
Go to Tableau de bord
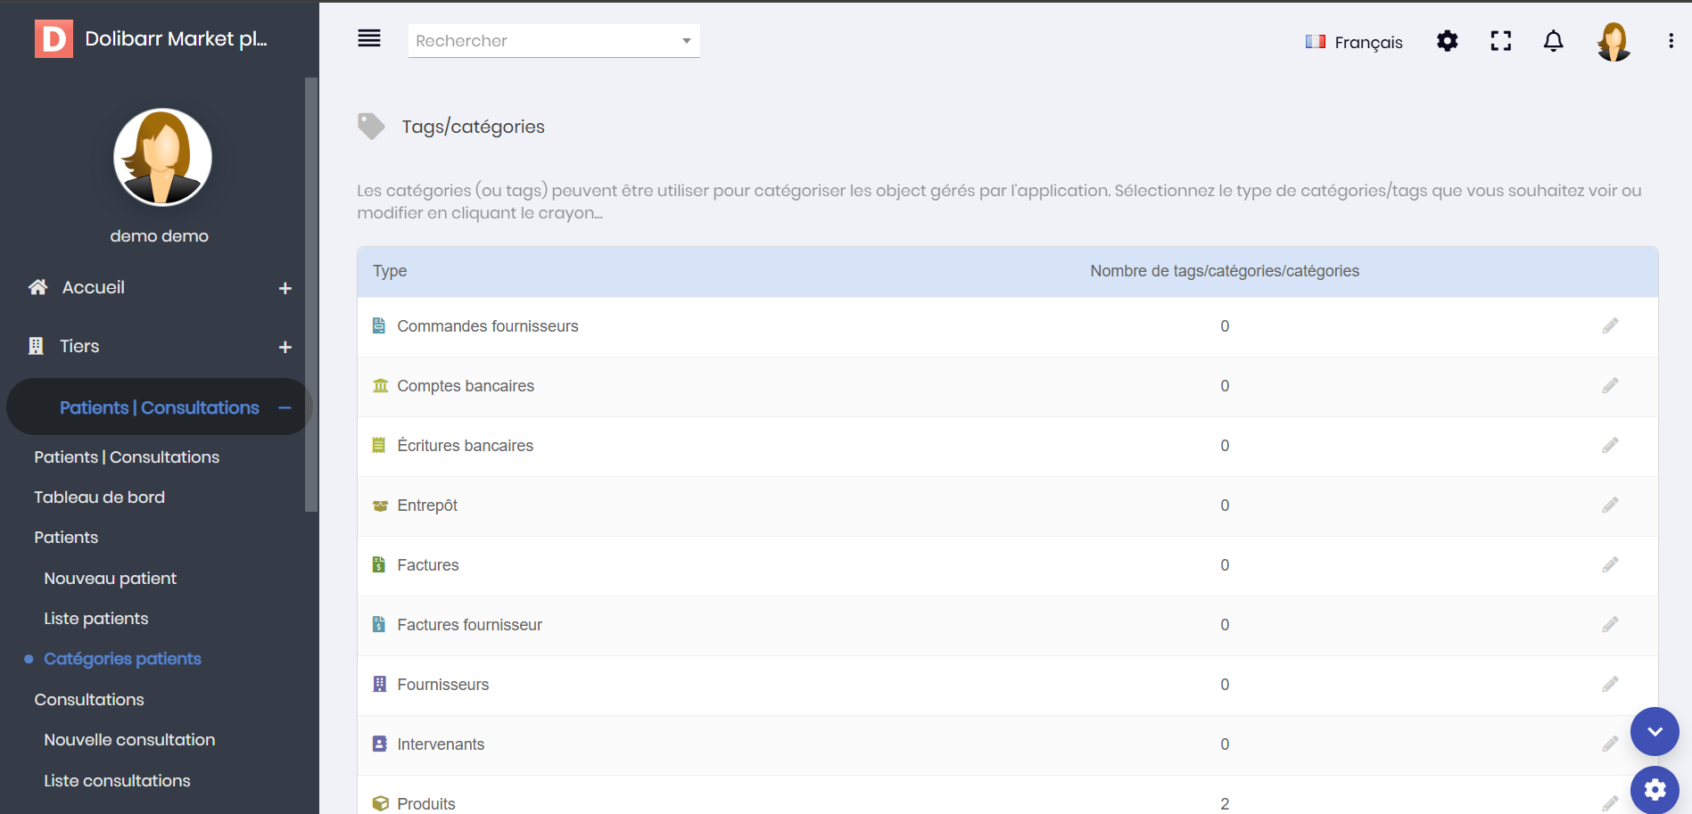99,497
